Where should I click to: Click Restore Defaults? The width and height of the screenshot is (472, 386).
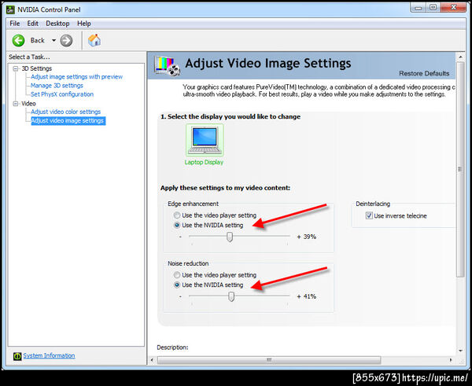point(424,73)
